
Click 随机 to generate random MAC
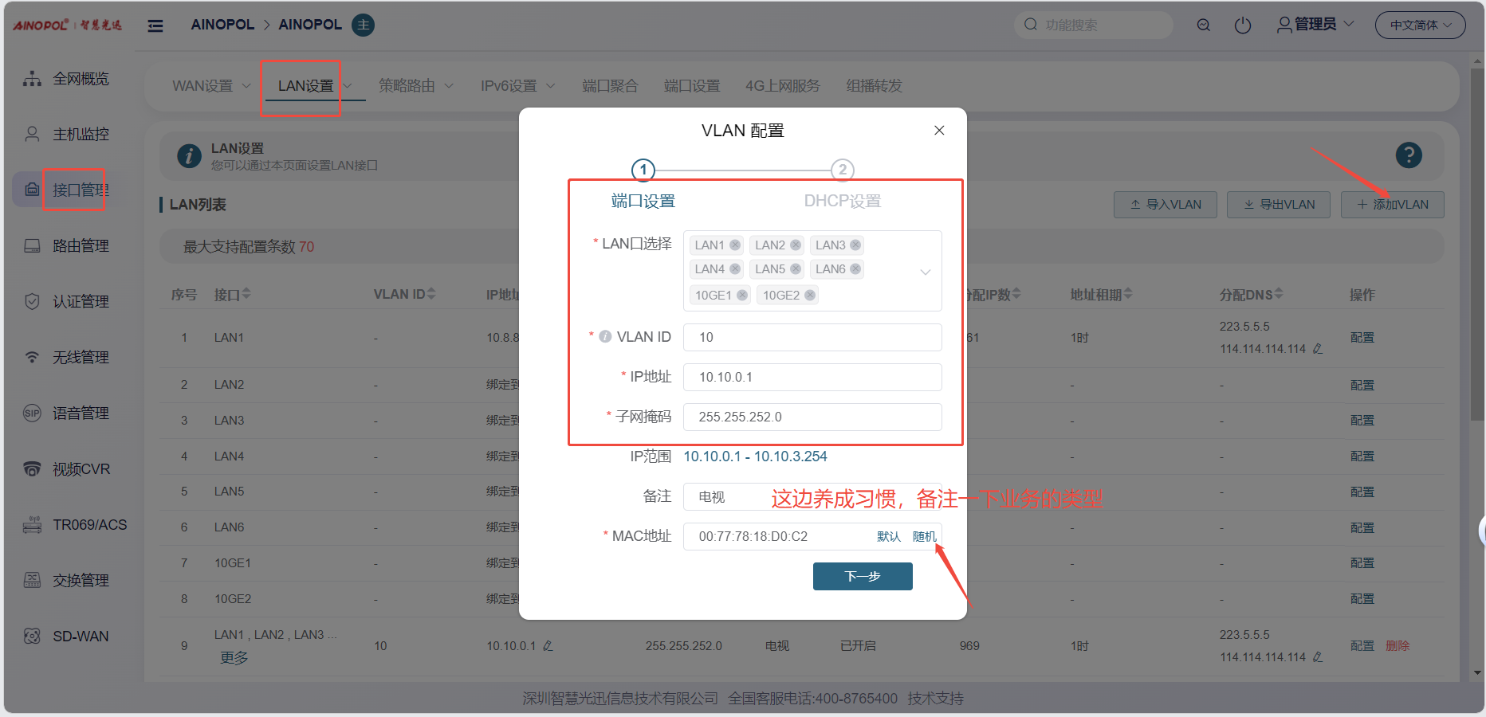coord(924,537)
